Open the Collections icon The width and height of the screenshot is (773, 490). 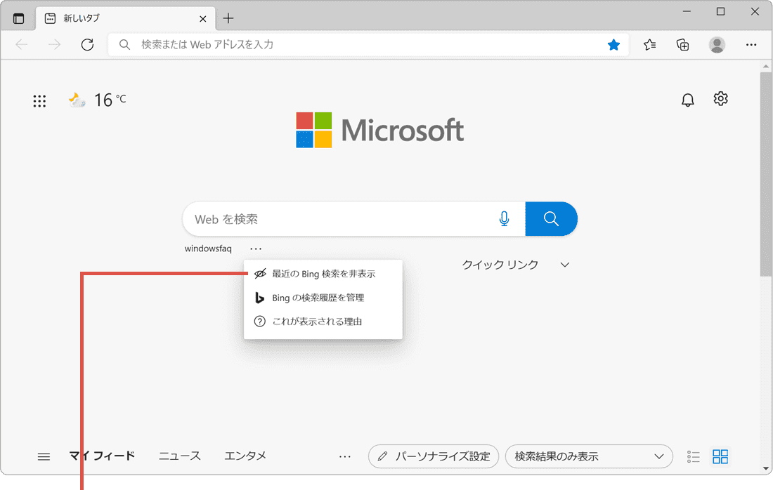click(683, 45)
